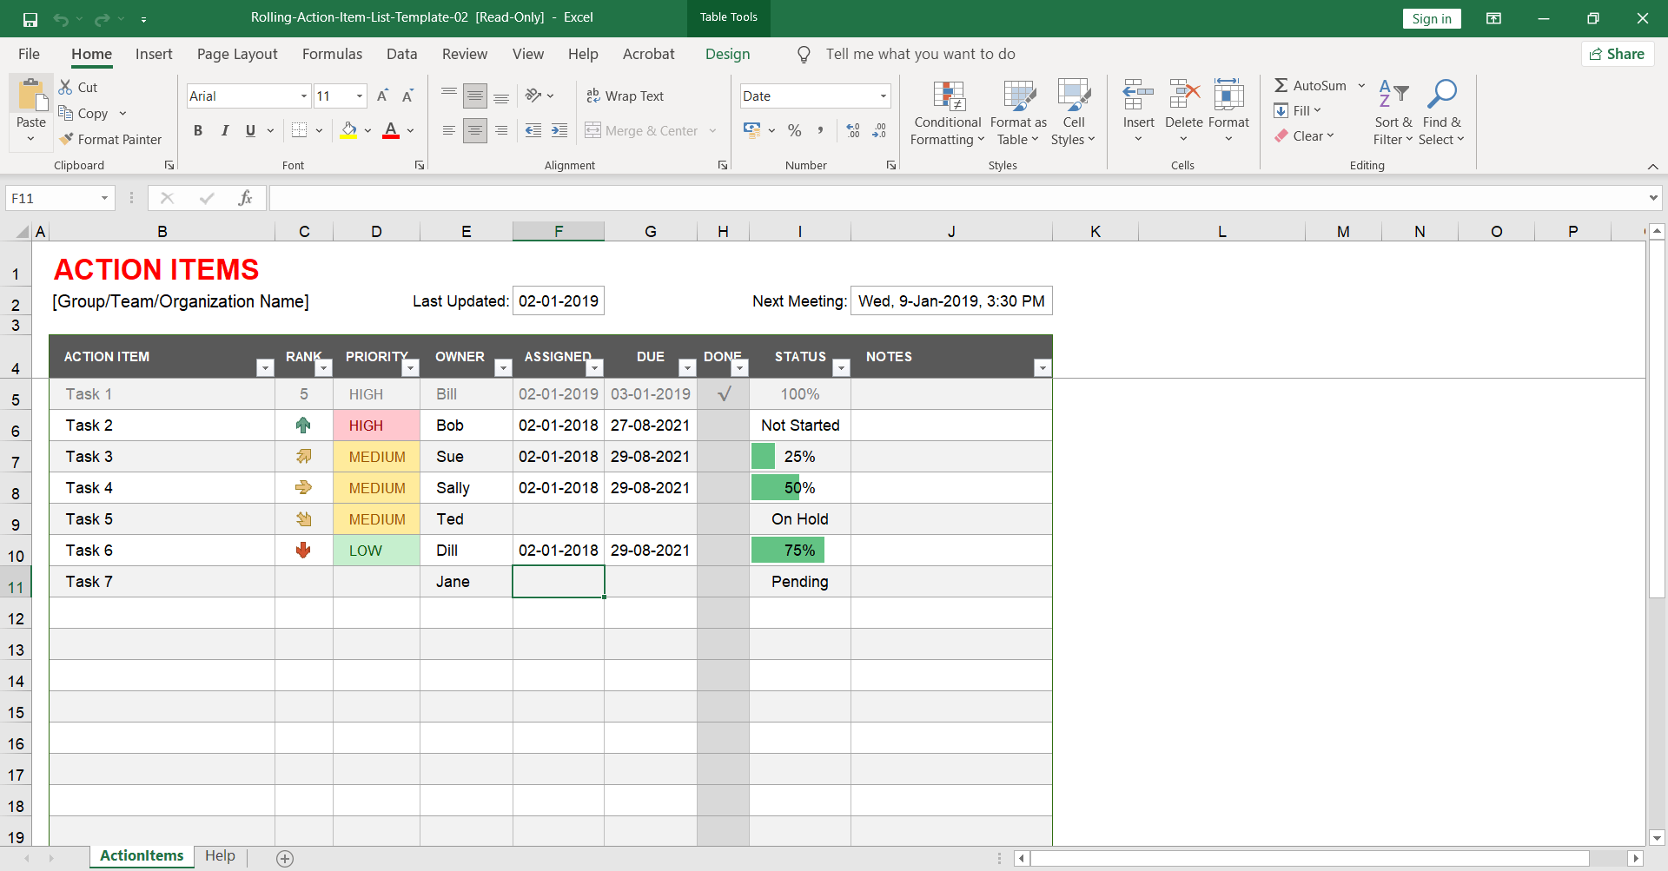Click the Increase Font Size icon
Screen dimensions: 1668x871
tap(382, 96)
